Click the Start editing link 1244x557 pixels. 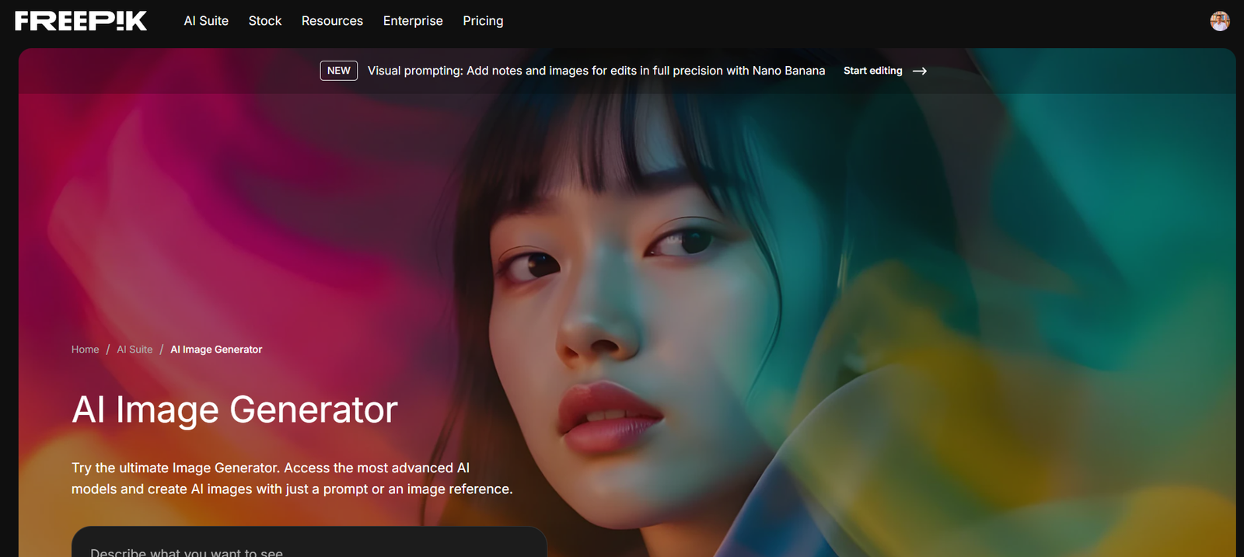[872, 71]
